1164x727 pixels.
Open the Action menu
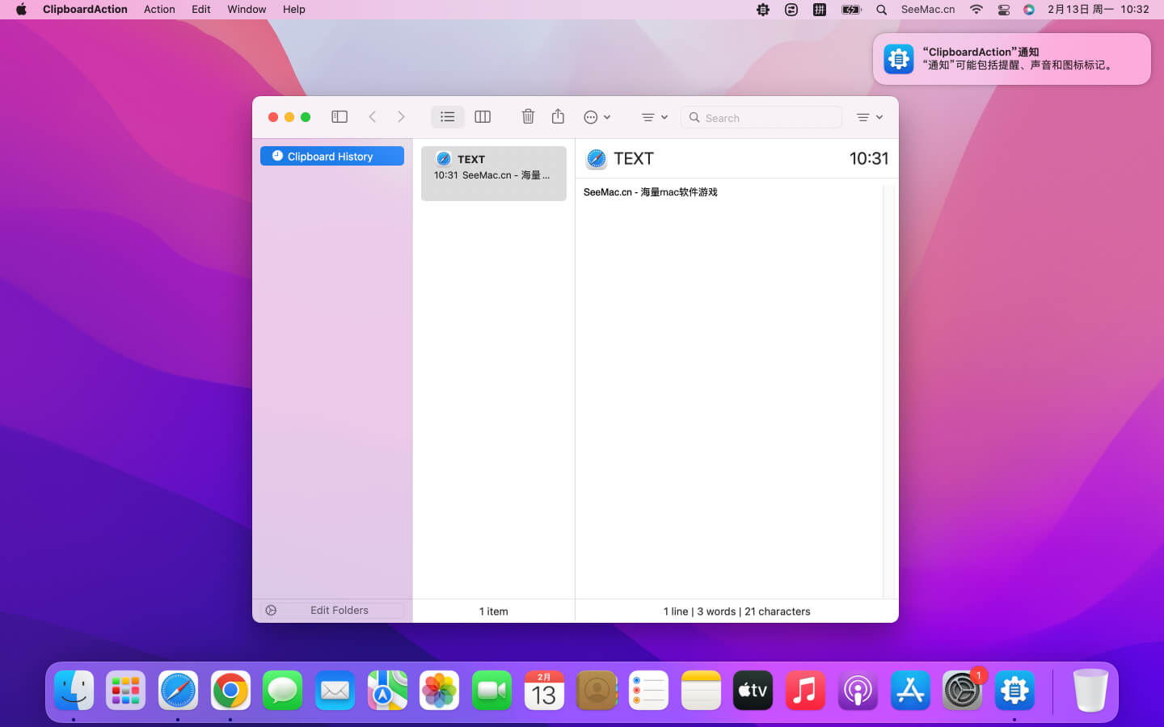tap(159, 10)
